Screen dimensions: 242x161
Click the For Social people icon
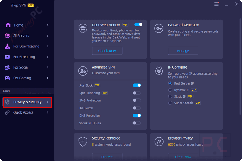(x=7, y=67)
